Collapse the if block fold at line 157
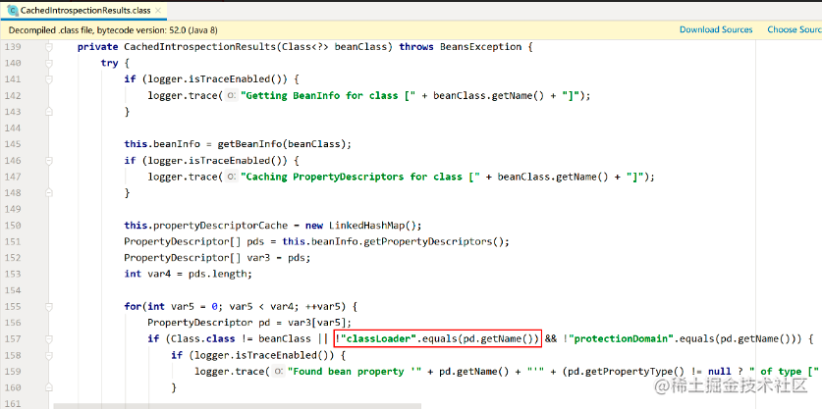Viewport: 822px width, 409px height. (x=49, y=339)
